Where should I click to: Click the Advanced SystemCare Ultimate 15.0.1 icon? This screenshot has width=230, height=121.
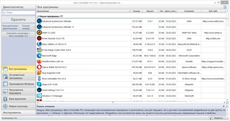click(39, 21)
